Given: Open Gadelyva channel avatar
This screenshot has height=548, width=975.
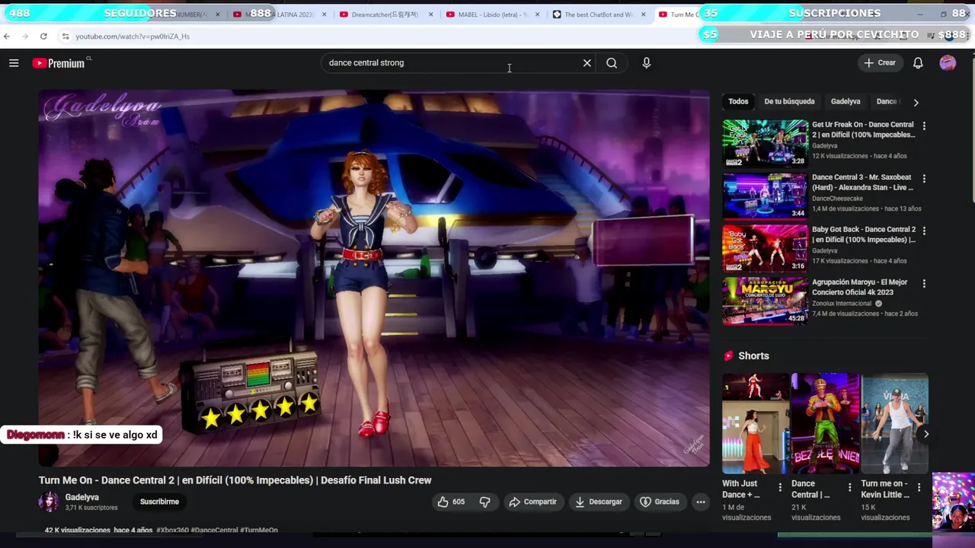Looking at the screenshot, I should (49, 502).
